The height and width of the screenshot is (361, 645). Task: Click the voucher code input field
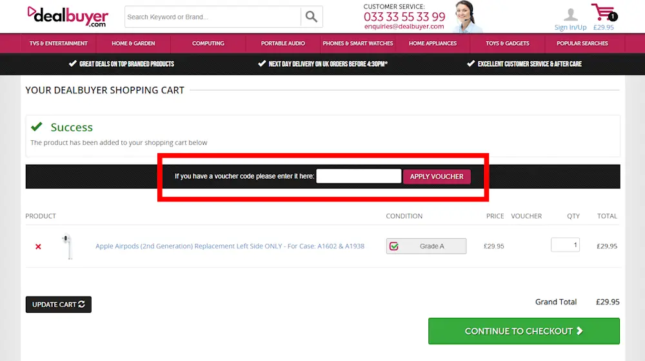click(359, 176)
